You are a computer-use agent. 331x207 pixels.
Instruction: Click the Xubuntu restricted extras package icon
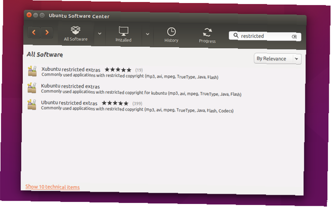click(32, 71)
